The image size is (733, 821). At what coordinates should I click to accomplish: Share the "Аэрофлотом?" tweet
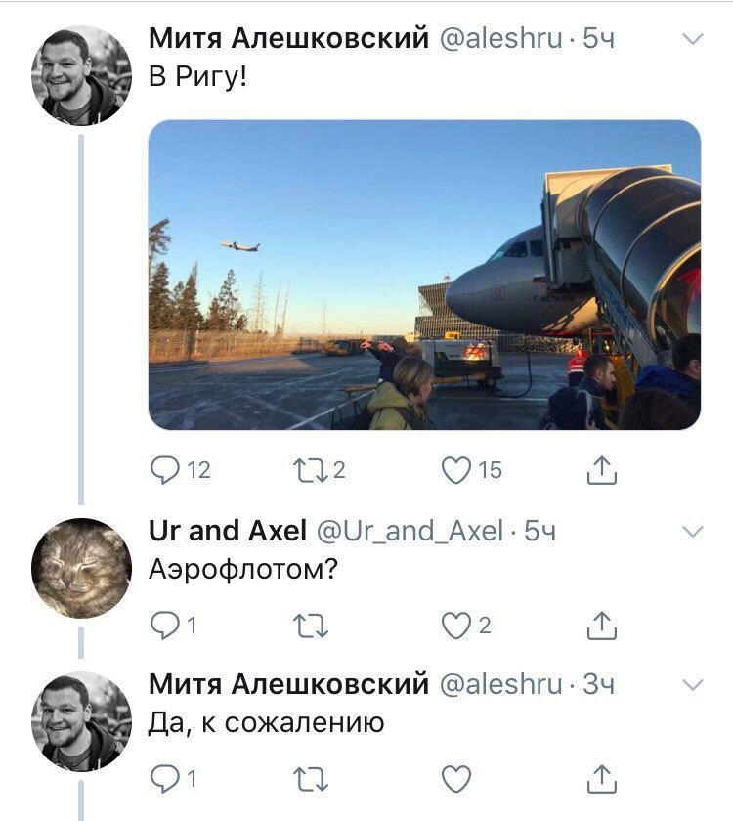pos(602,626)
